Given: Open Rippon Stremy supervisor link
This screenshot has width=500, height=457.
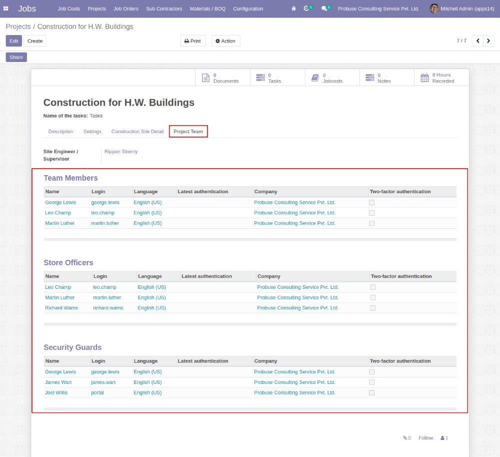Looking at the screenshot, I should click(121, 152).
